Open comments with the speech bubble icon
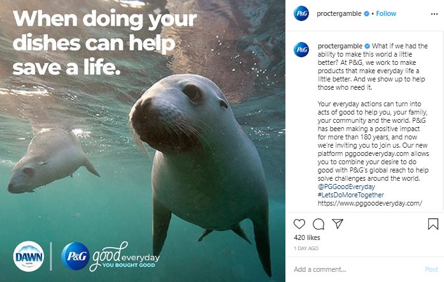 coord(319,224)
